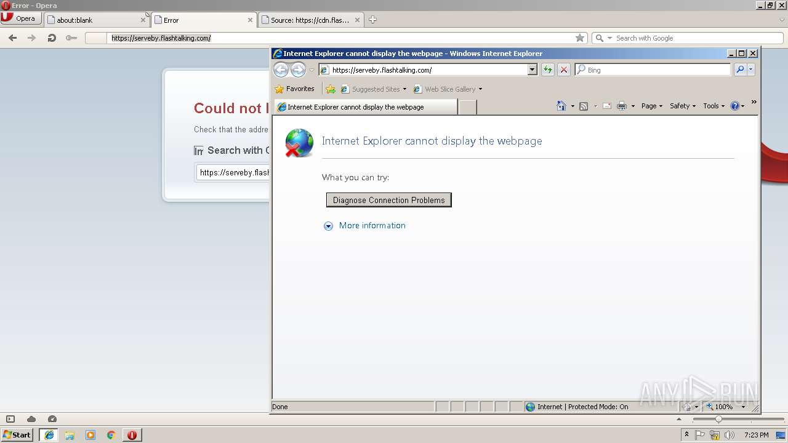Open the Safety menu
This screenshot has height=443, width=788.
(682, 106)
